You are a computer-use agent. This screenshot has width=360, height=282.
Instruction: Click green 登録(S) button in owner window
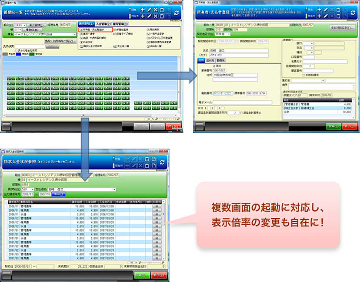click(333, 126)
